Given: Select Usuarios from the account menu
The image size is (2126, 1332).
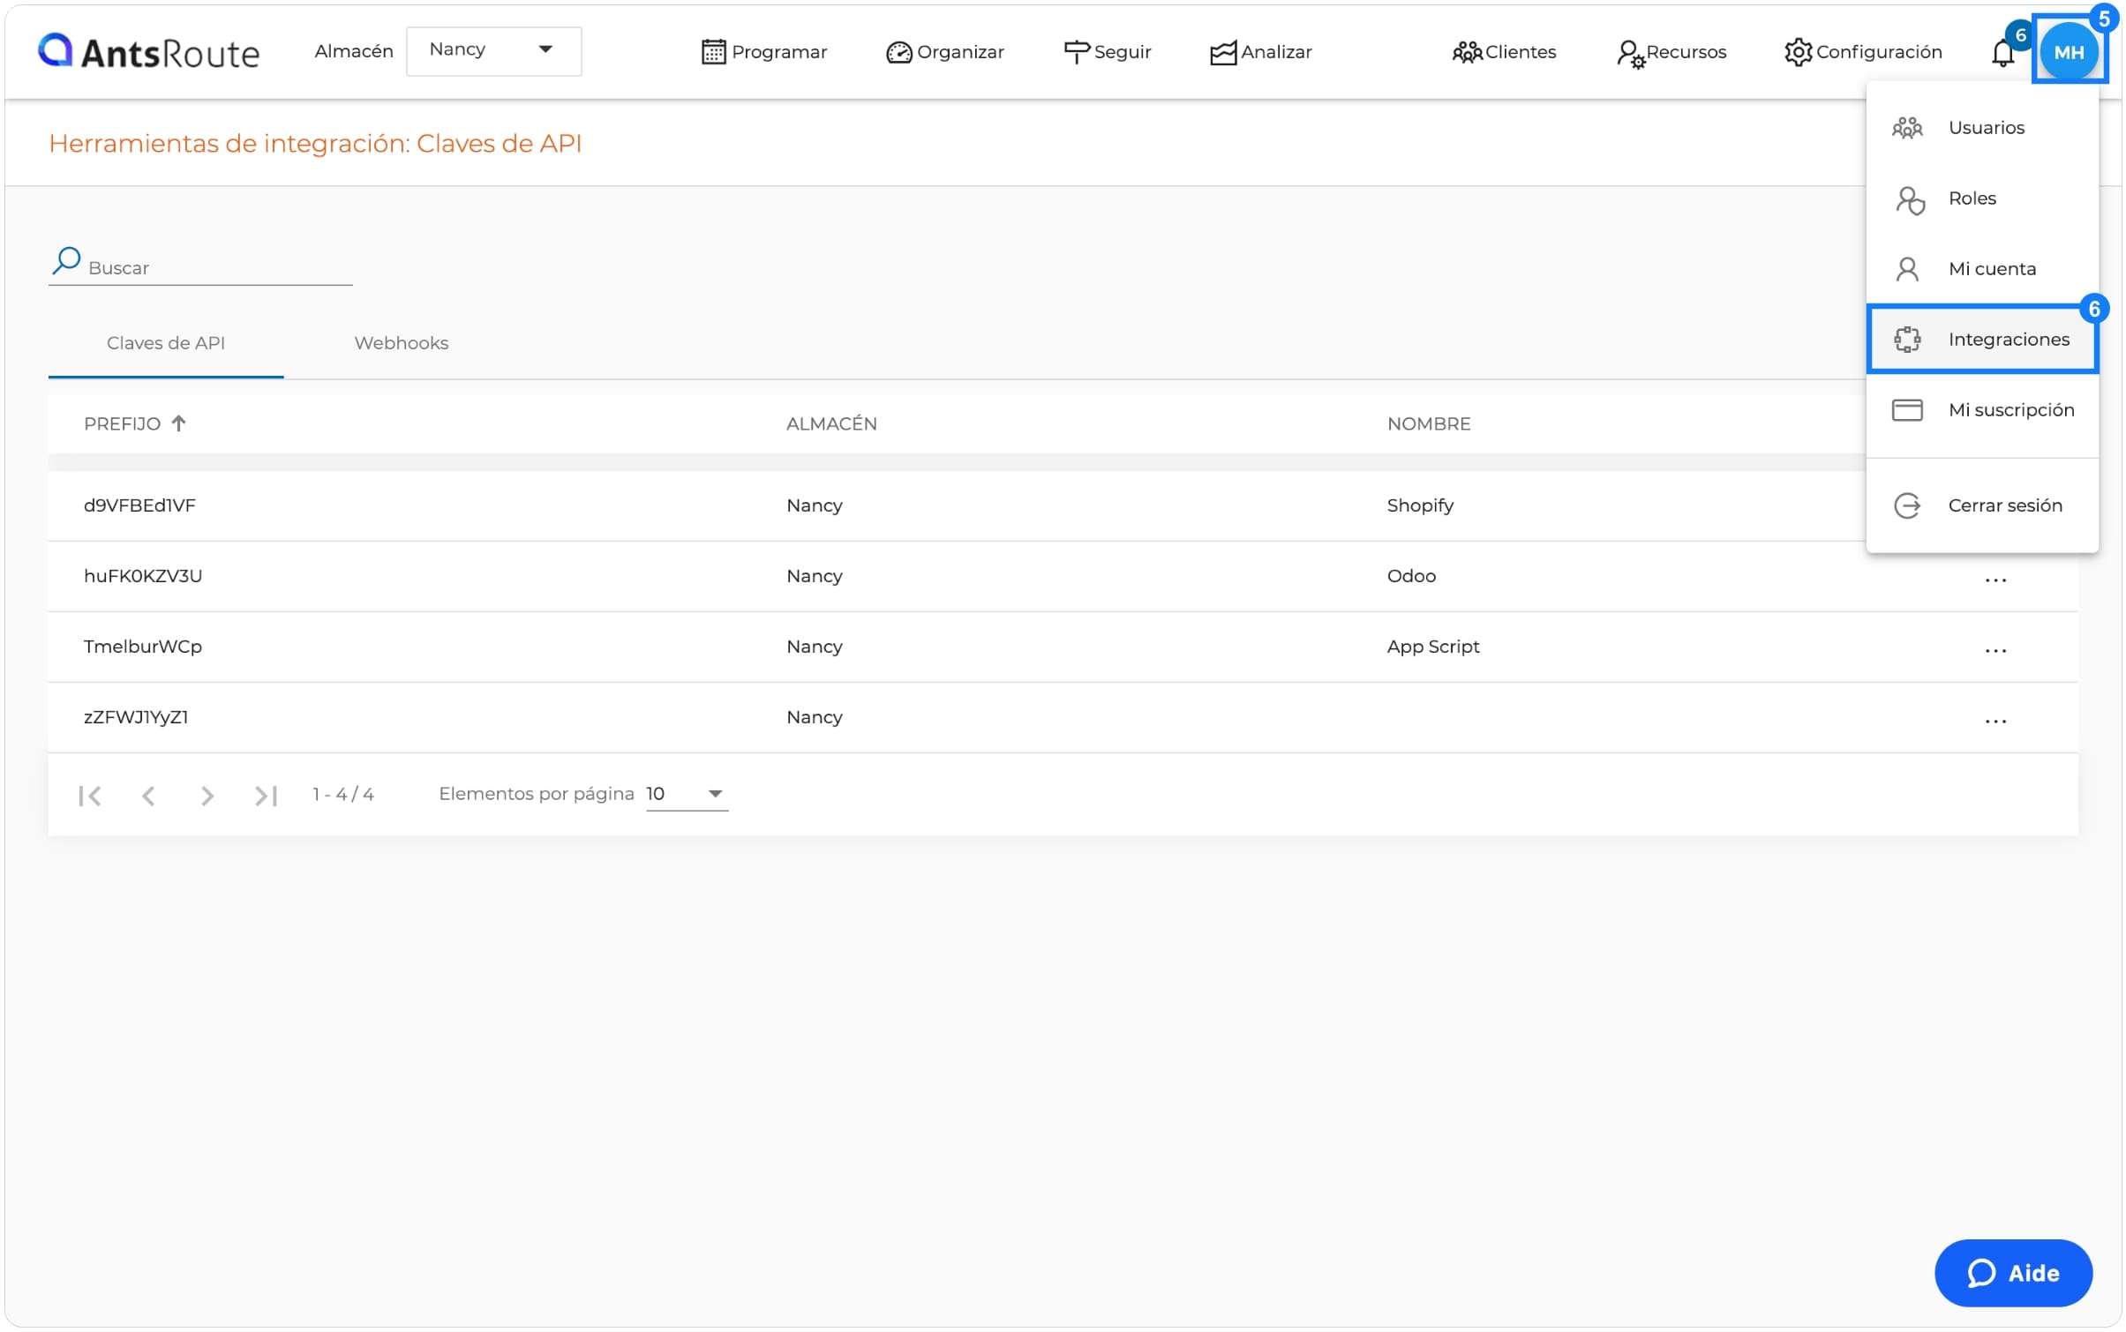Looking at the screenshot, I should pos(1981,127).
